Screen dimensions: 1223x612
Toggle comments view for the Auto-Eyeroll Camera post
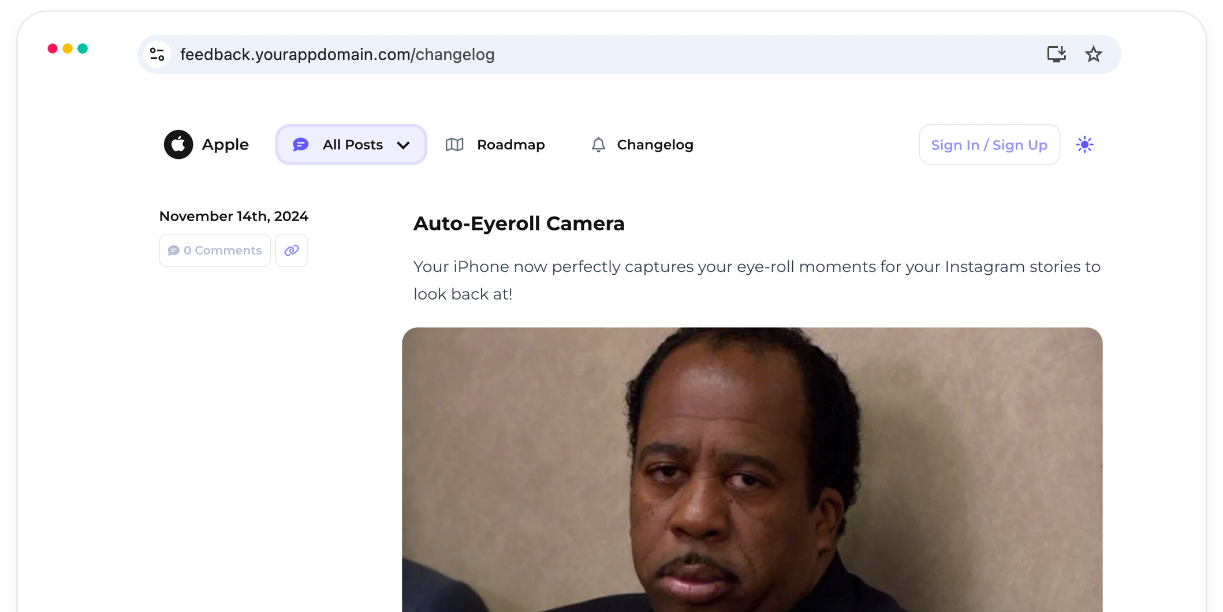[x=214, y=250]
